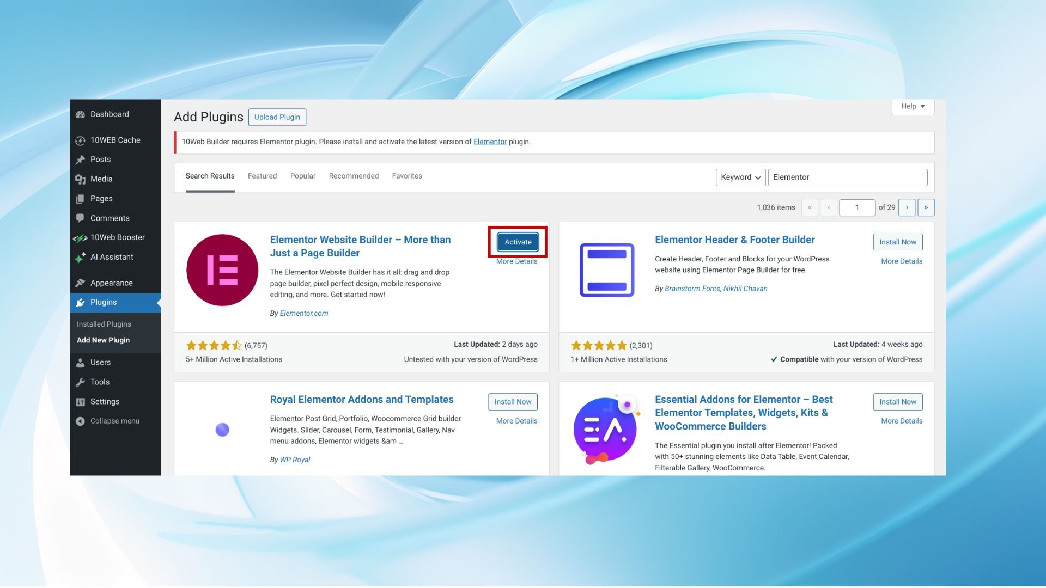
Task: Open the 10WEB Cache sidebar icon
Action: pos(81,140)
